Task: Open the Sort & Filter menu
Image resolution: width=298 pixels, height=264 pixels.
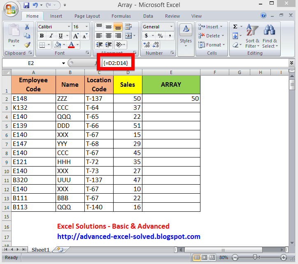Action: pyautogui.click(x=252, y=36)
